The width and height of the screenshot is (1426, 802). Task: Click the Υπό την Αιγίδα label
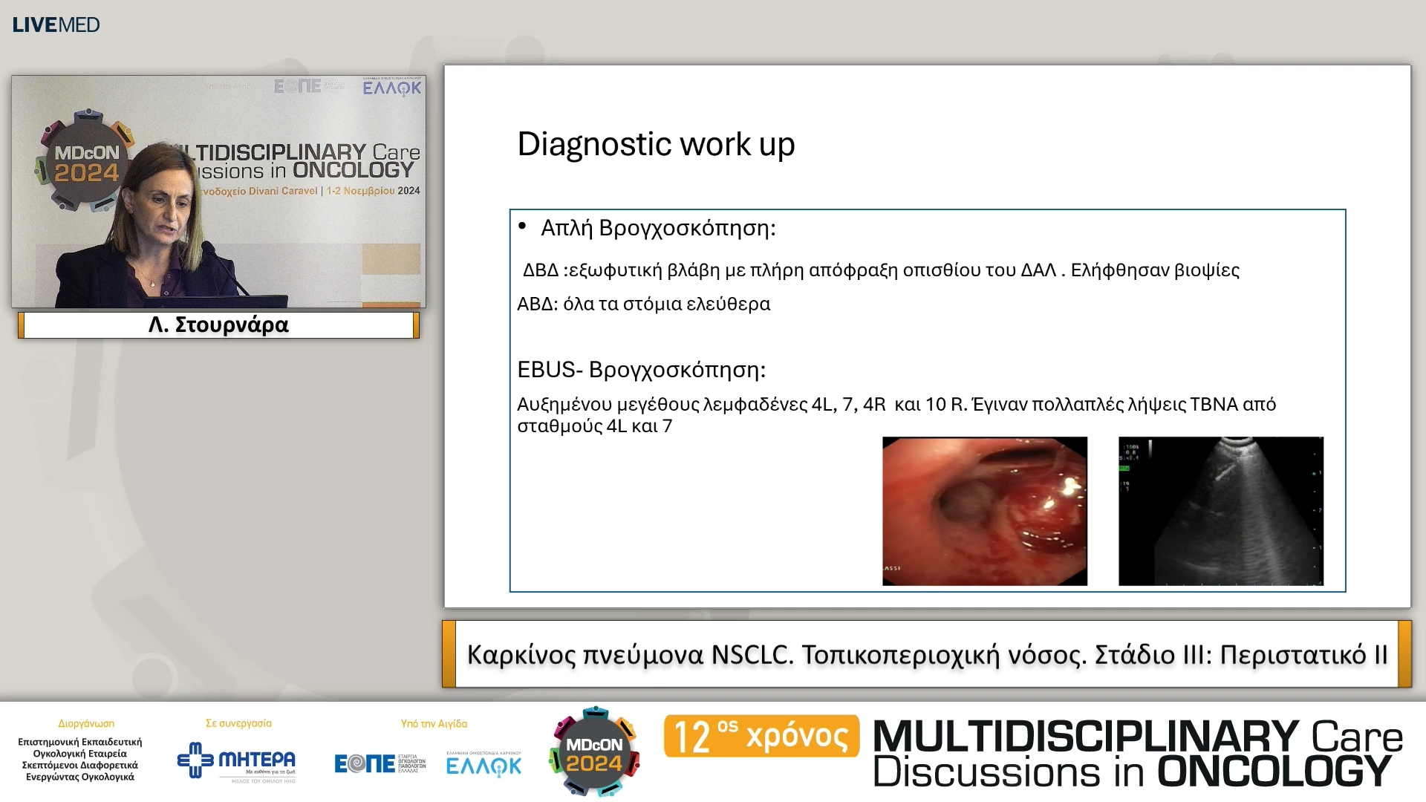[434, 723]
